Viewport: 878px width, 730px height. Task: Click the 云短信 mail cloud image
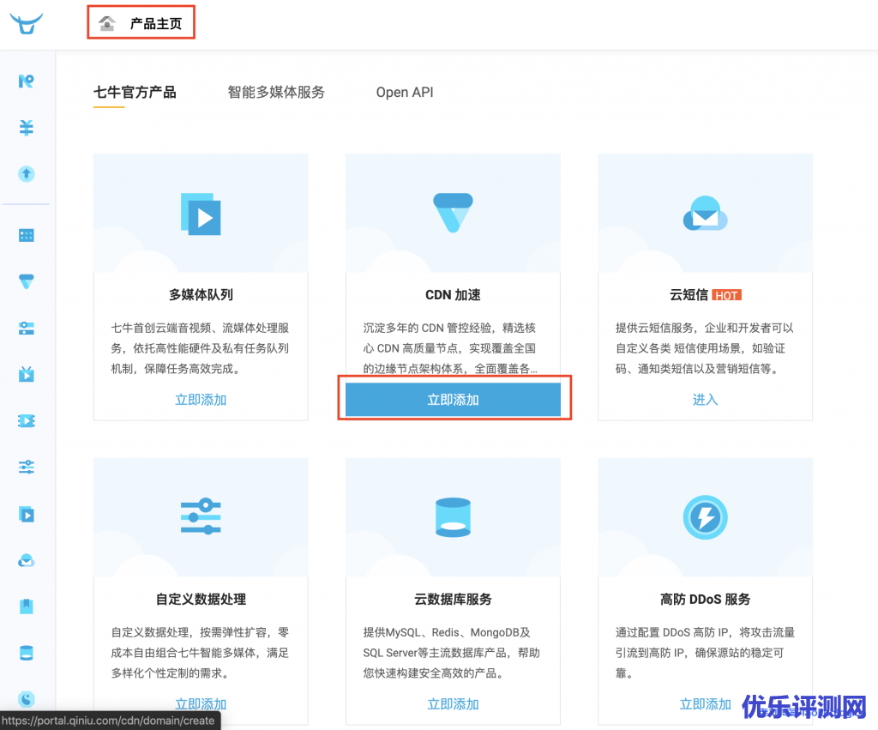tap(706, 214)
